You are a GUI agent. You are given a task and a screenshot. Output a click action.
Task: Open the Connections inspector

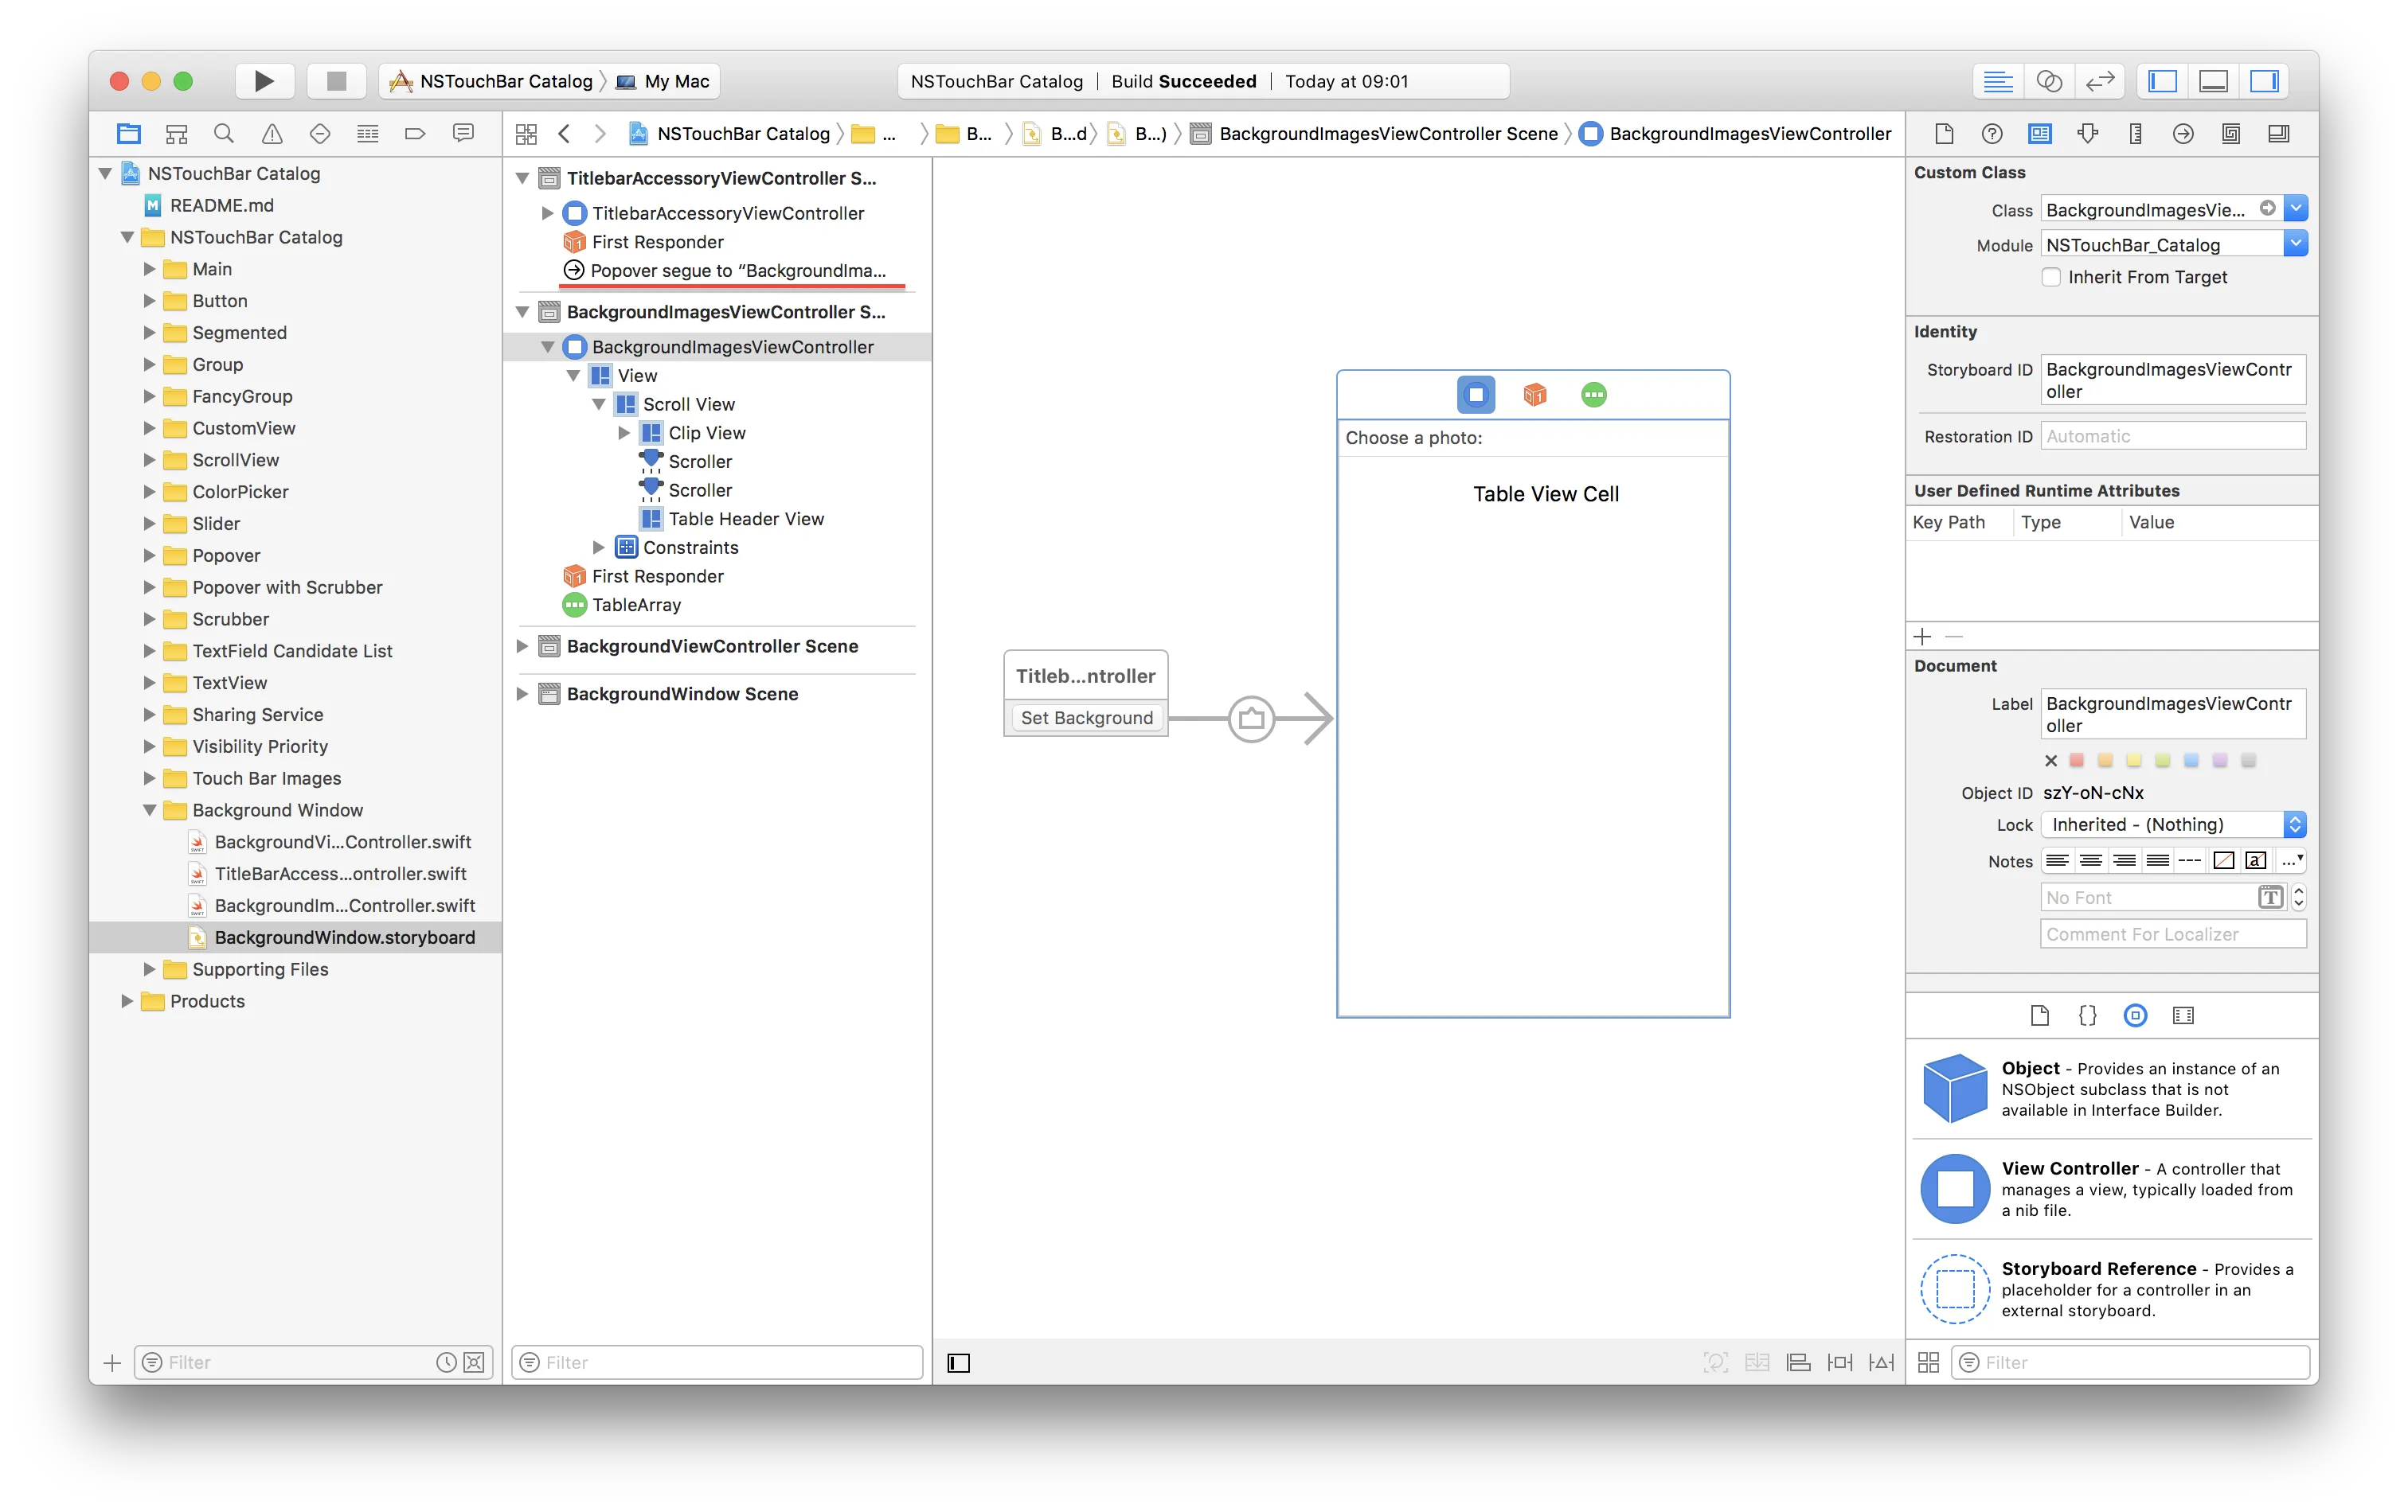tap(2183, 134)
